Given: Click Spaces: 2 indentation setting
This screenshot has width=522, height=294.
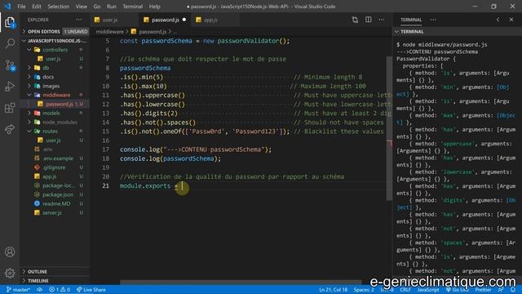Looking at the screenshot, I should coord(364,290).
